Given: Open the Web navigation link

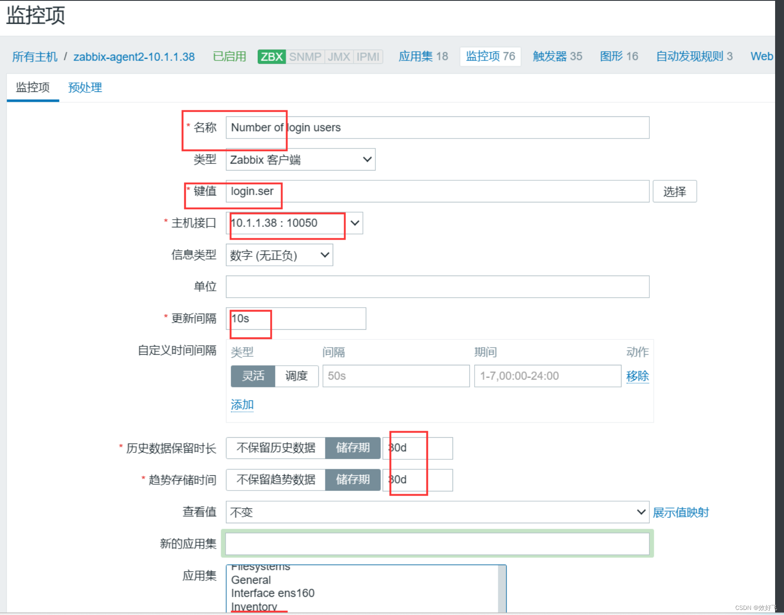Looking at the screenshot, I should (x=762, y=56).
